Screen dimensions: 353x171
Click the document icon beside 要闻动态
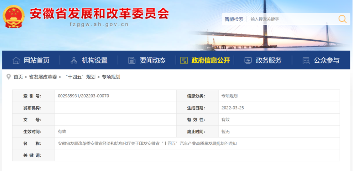tap(132, 60)
